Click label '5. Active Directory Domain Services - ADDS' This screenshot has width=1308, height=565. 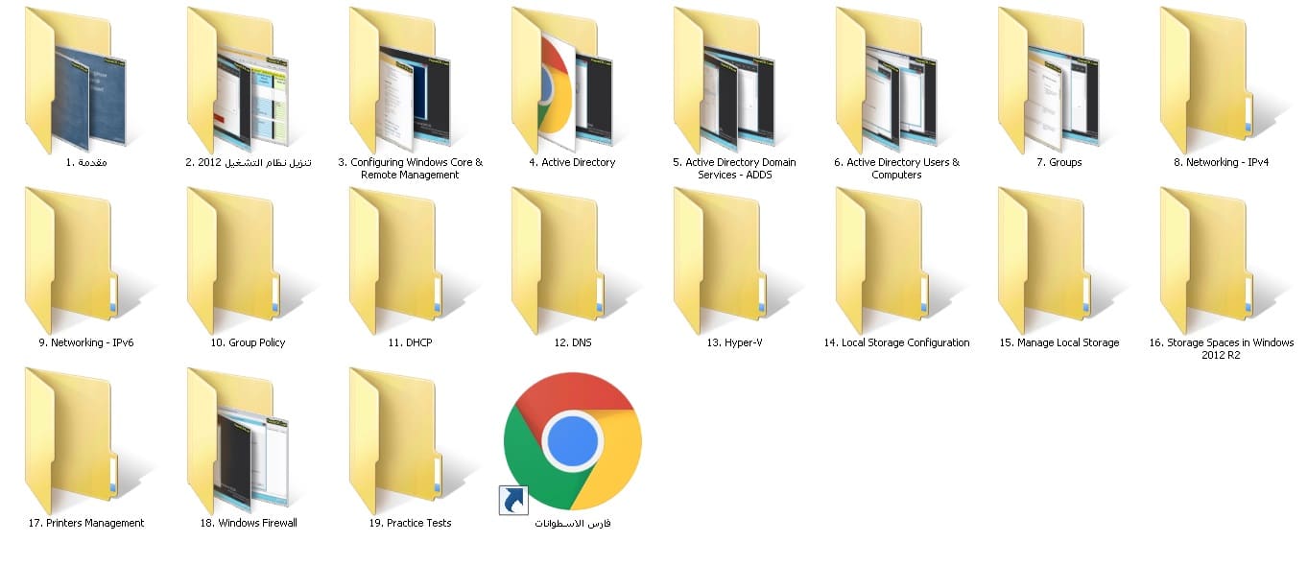735,169
